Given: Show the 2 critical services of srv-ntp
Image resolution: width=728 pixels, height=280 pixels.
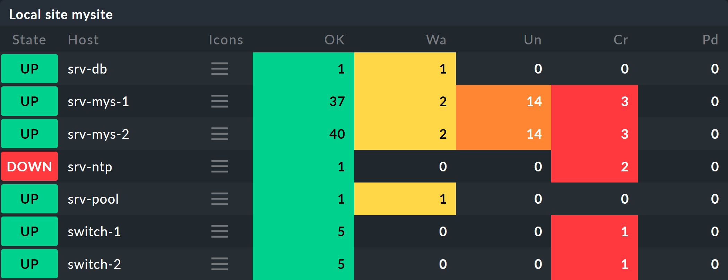Looking at the screenshot, I should click(624, 167).
